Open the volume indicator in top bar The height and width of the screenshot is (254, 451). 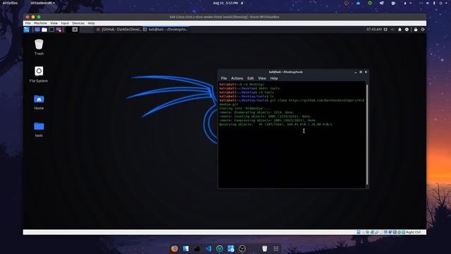pos(427,3)
